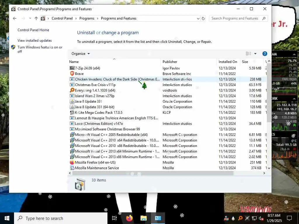Open the help question mark button
Image resolution: width=299 pixels, height=224 pixels.
point(265,54)
